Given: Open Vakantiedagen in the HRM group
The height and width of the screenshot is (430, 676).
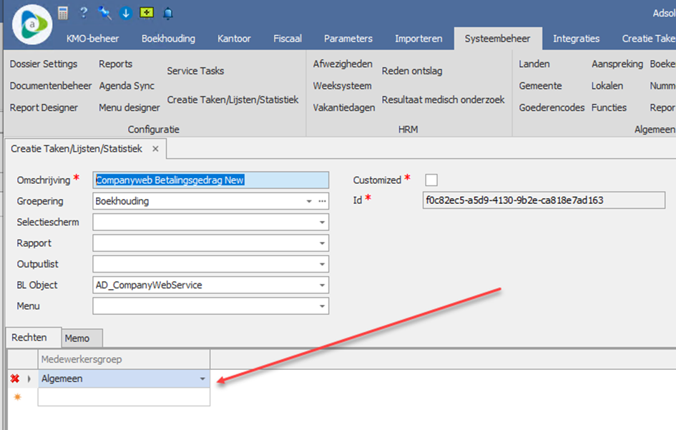Looking at the screenshot, I should (x=344, y=108).
